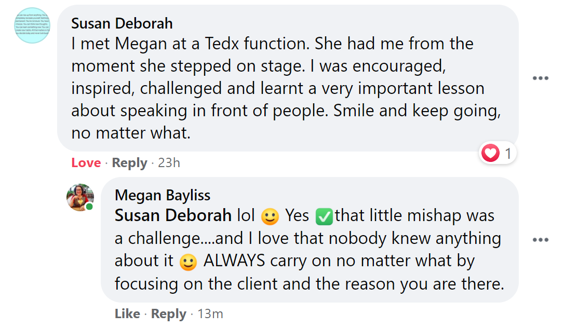This screenshot has width=564, height=328.
Task: Open the 13m timestamp link
Action: 209,314
